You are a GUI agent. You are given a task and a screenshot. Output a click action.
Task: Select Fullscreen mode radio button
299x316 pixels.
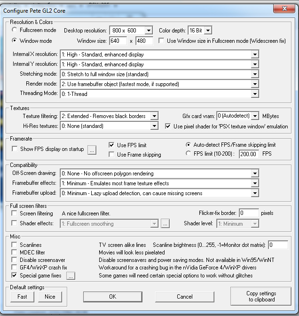(15, 30)
